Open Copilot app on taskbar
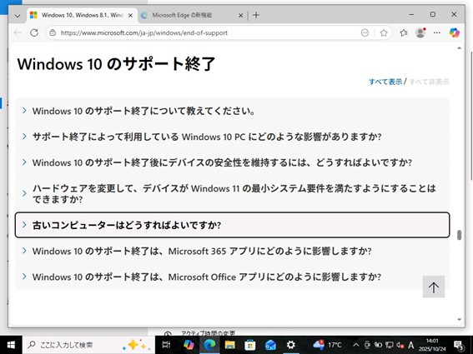The height and width of the screenshot is (354, 473). (x=189, y=345)
